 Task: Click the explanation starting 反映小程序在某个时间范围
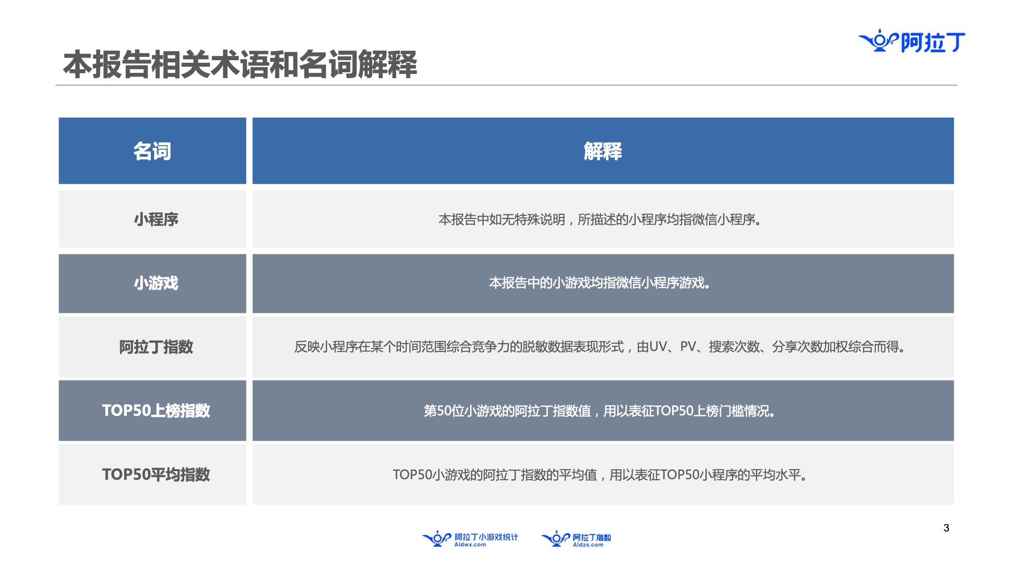pos(603,347)
